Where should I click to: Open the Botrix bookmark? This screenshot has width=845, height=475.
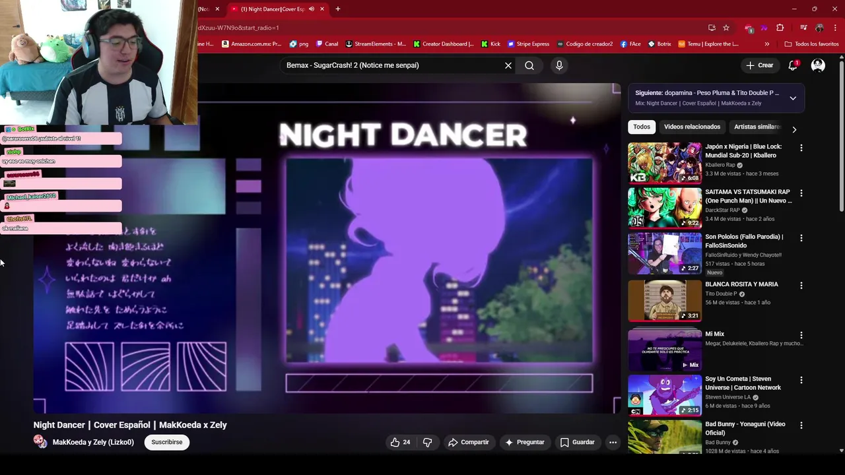tap(659, 44)
